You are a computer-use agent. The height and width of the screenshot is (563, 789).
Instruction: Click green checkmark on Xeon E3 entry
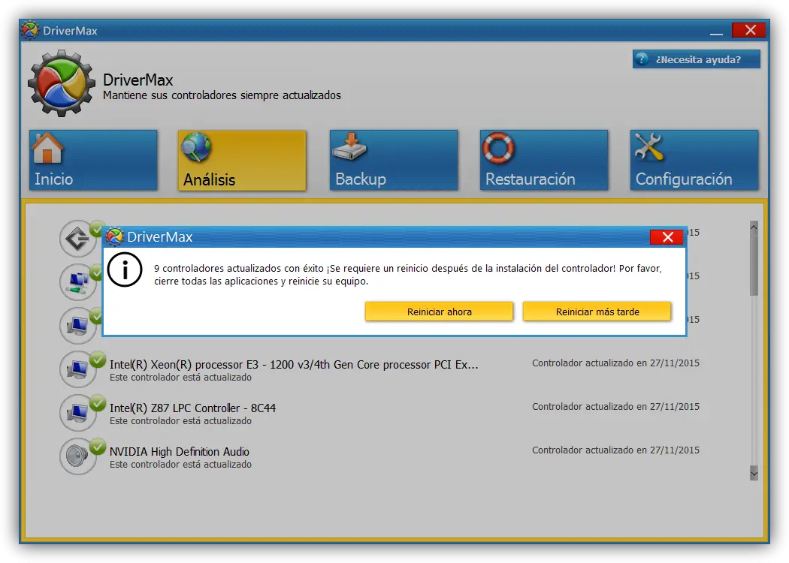click(x=98, y=359)
